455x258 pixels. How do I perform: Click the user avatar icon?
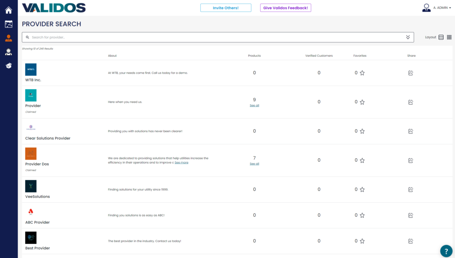coord(426,8)
